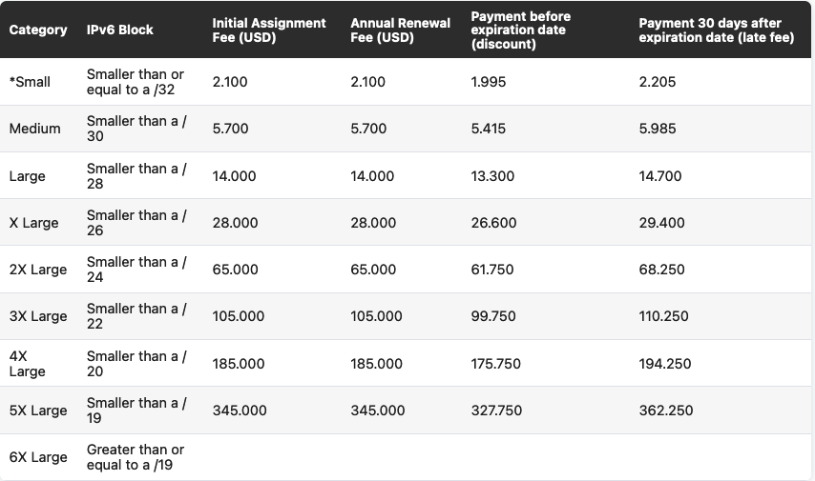
Task: Click the 'Greater than or equal to a /19' cell
Action: click(x=136, y=457)
